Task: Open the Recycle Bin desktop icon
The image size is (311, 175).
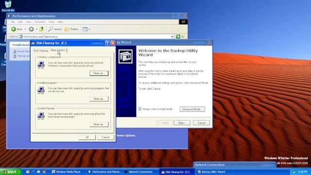Action: [x=8, y=6]
